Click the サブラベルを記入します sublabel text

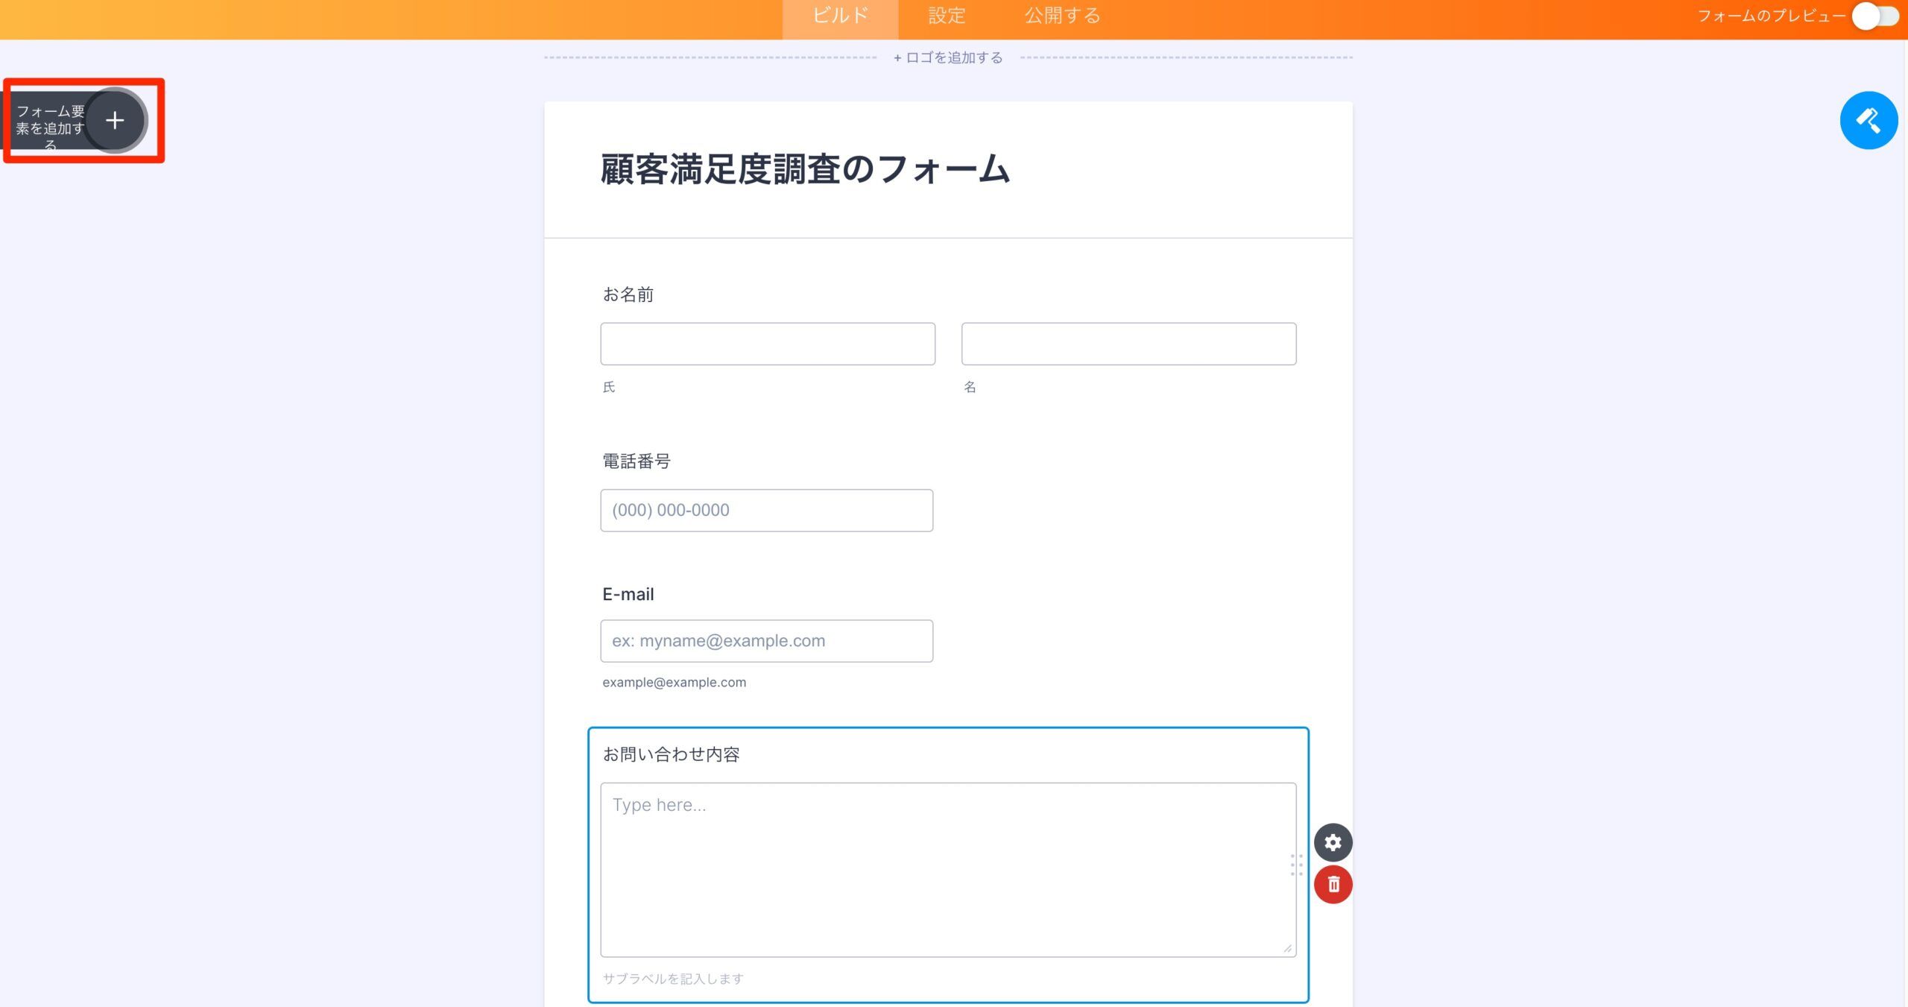click(x=673, y=979)
